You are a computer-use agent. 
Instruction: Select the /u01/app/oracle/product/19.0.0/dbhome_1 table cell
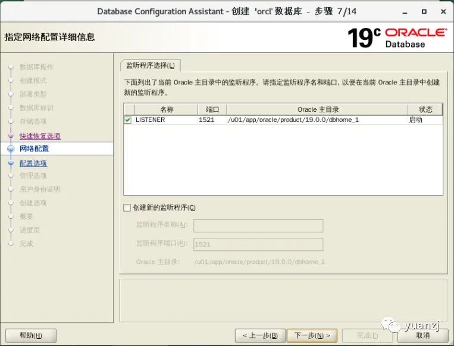pos(318,119)
